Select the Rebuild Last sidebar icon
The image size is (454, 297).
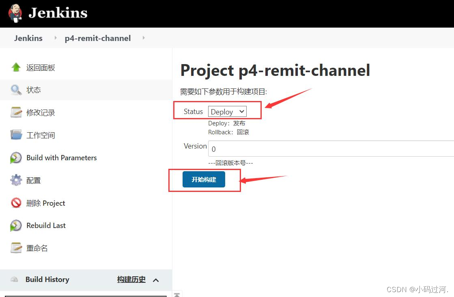tap(16, 225)
